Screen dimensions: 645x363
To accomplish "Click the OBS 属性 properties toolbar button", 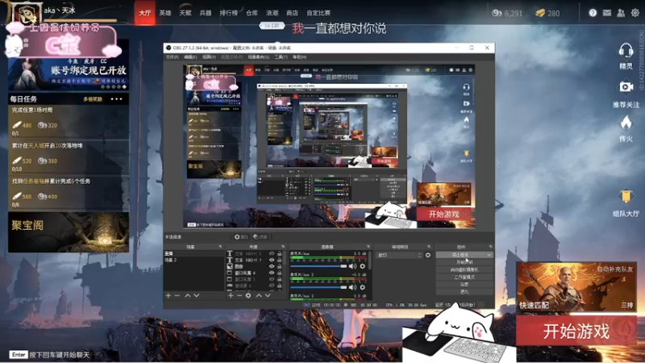I will (x=241, y=237).
